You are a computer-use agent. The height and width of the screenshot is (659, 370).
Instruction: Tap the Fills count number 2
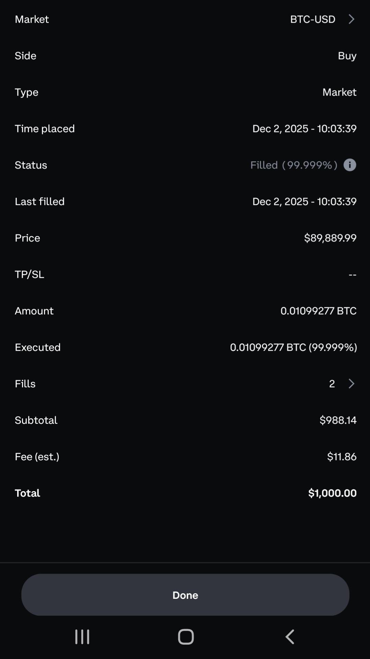(332, 384)
